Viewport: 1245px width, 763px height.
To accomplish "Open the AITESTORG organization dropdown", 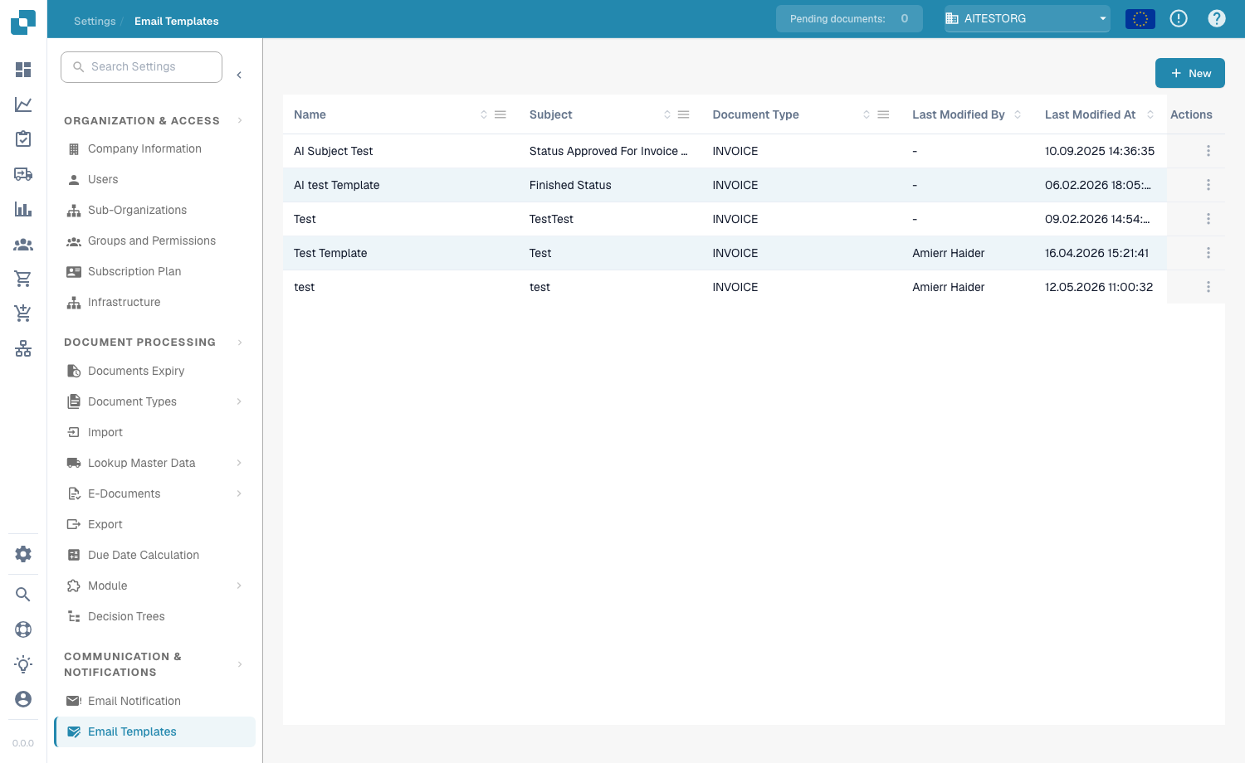I will click(1028, 18).
